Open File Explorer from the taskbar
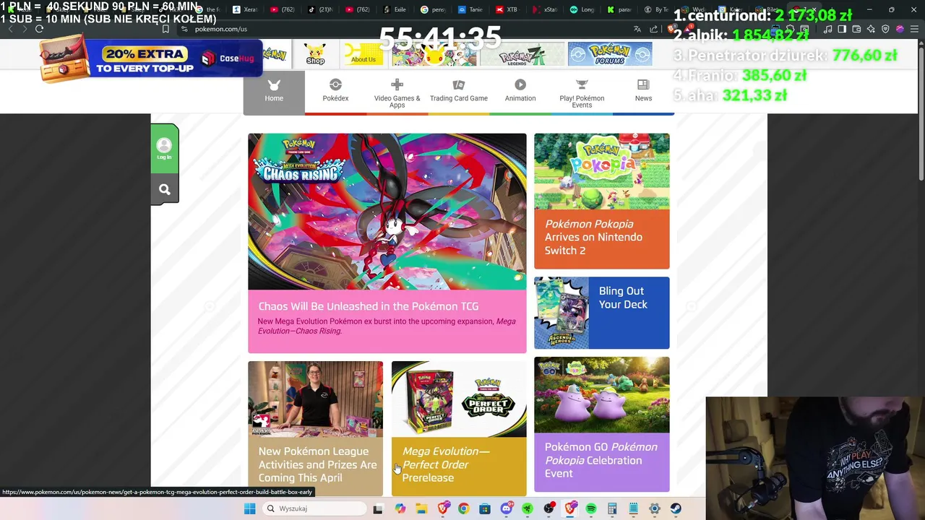The height and width of the screenshot is (520, 925). (x=421, y=508)
